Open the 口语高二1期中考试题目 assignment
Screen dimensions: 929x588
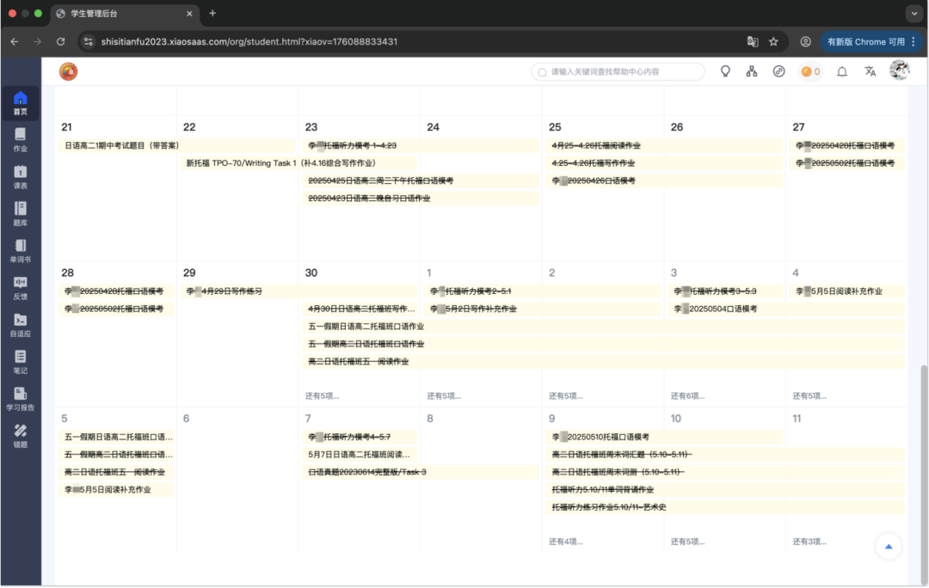[120, 145]
